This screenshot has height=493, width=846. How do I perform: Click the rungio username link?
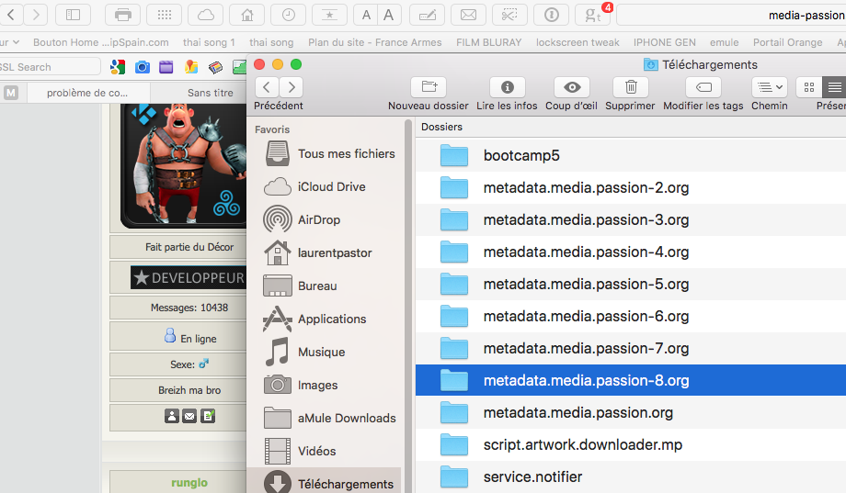(x=189, y=483)
